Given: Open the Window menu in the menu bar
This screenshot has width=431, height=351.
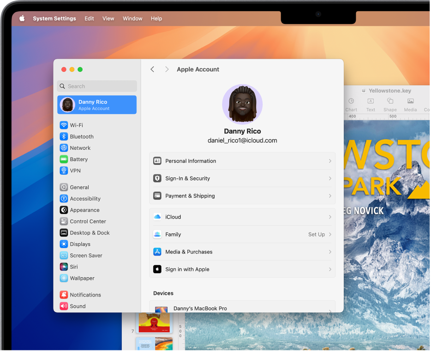Looking at the screenshot, I should coord(132,18).
